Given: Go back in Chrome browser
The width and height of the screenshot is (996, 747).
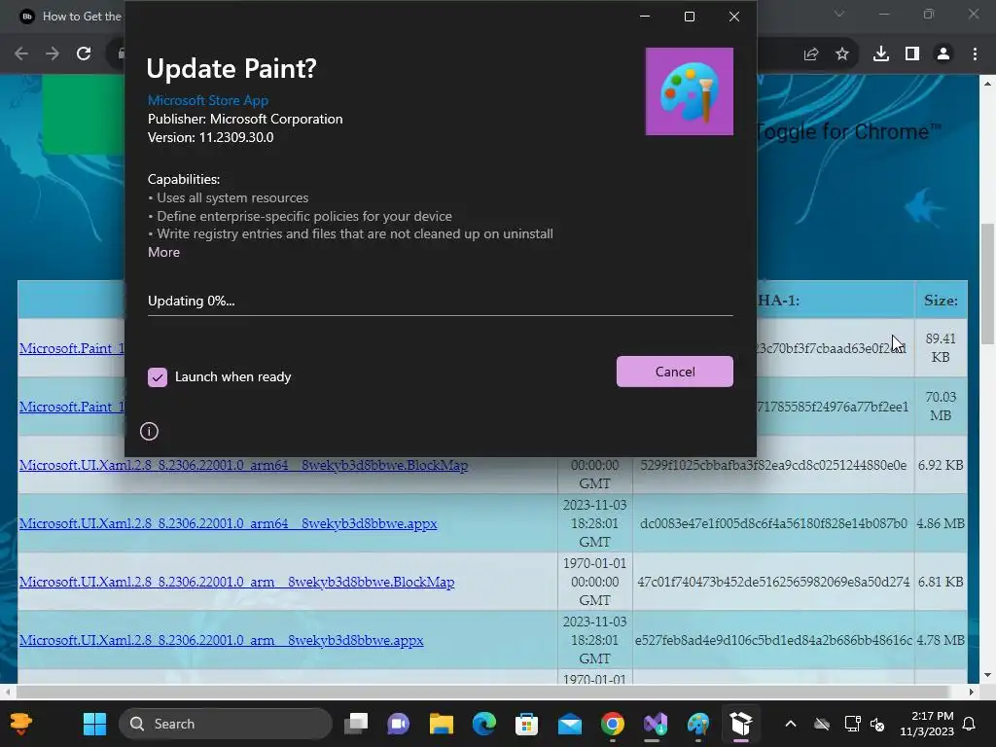Looking at the screenshot, I should pyautogui.click(x=21, y=54).
